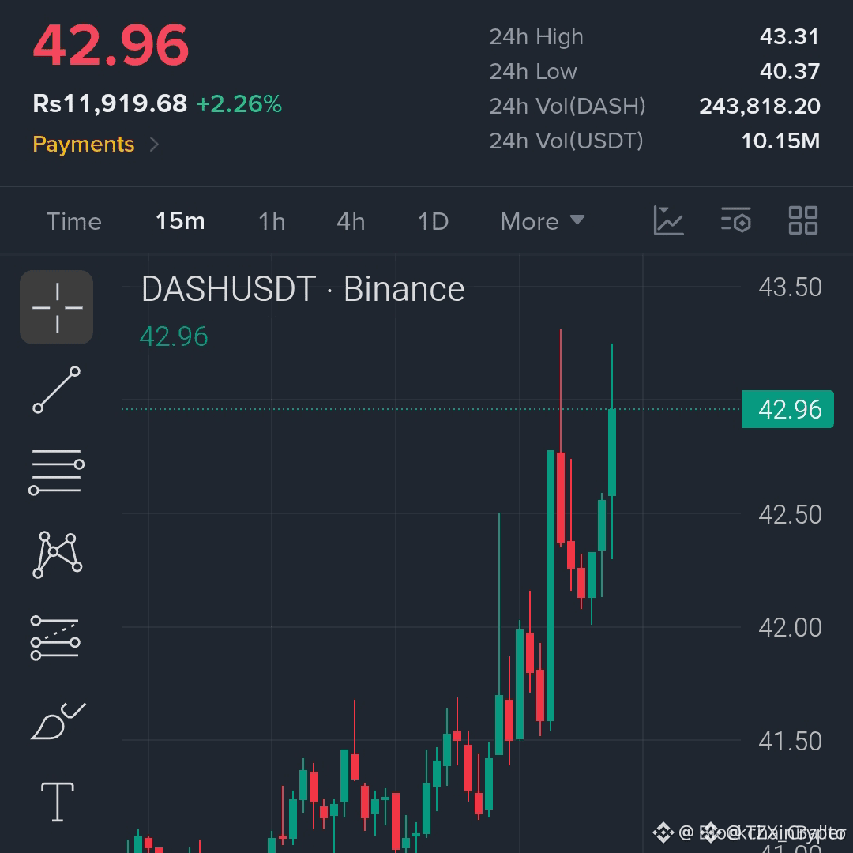Click the 24h Vol(DASH) label

567,106
